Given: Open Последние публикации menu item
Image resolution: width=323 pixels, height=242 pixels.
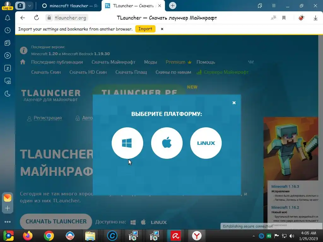Looking at the screenshot, I should point(57,62).
